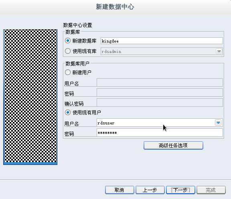
Task: Click the 确认密码 label text
Action: [74, 104]
